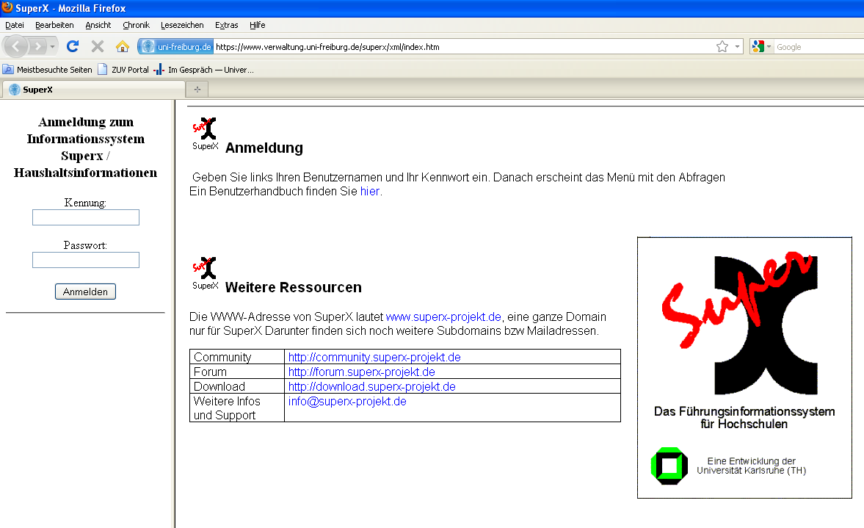Open the Ansicht menu
This screenshot has width=864, height=528.
98,25
